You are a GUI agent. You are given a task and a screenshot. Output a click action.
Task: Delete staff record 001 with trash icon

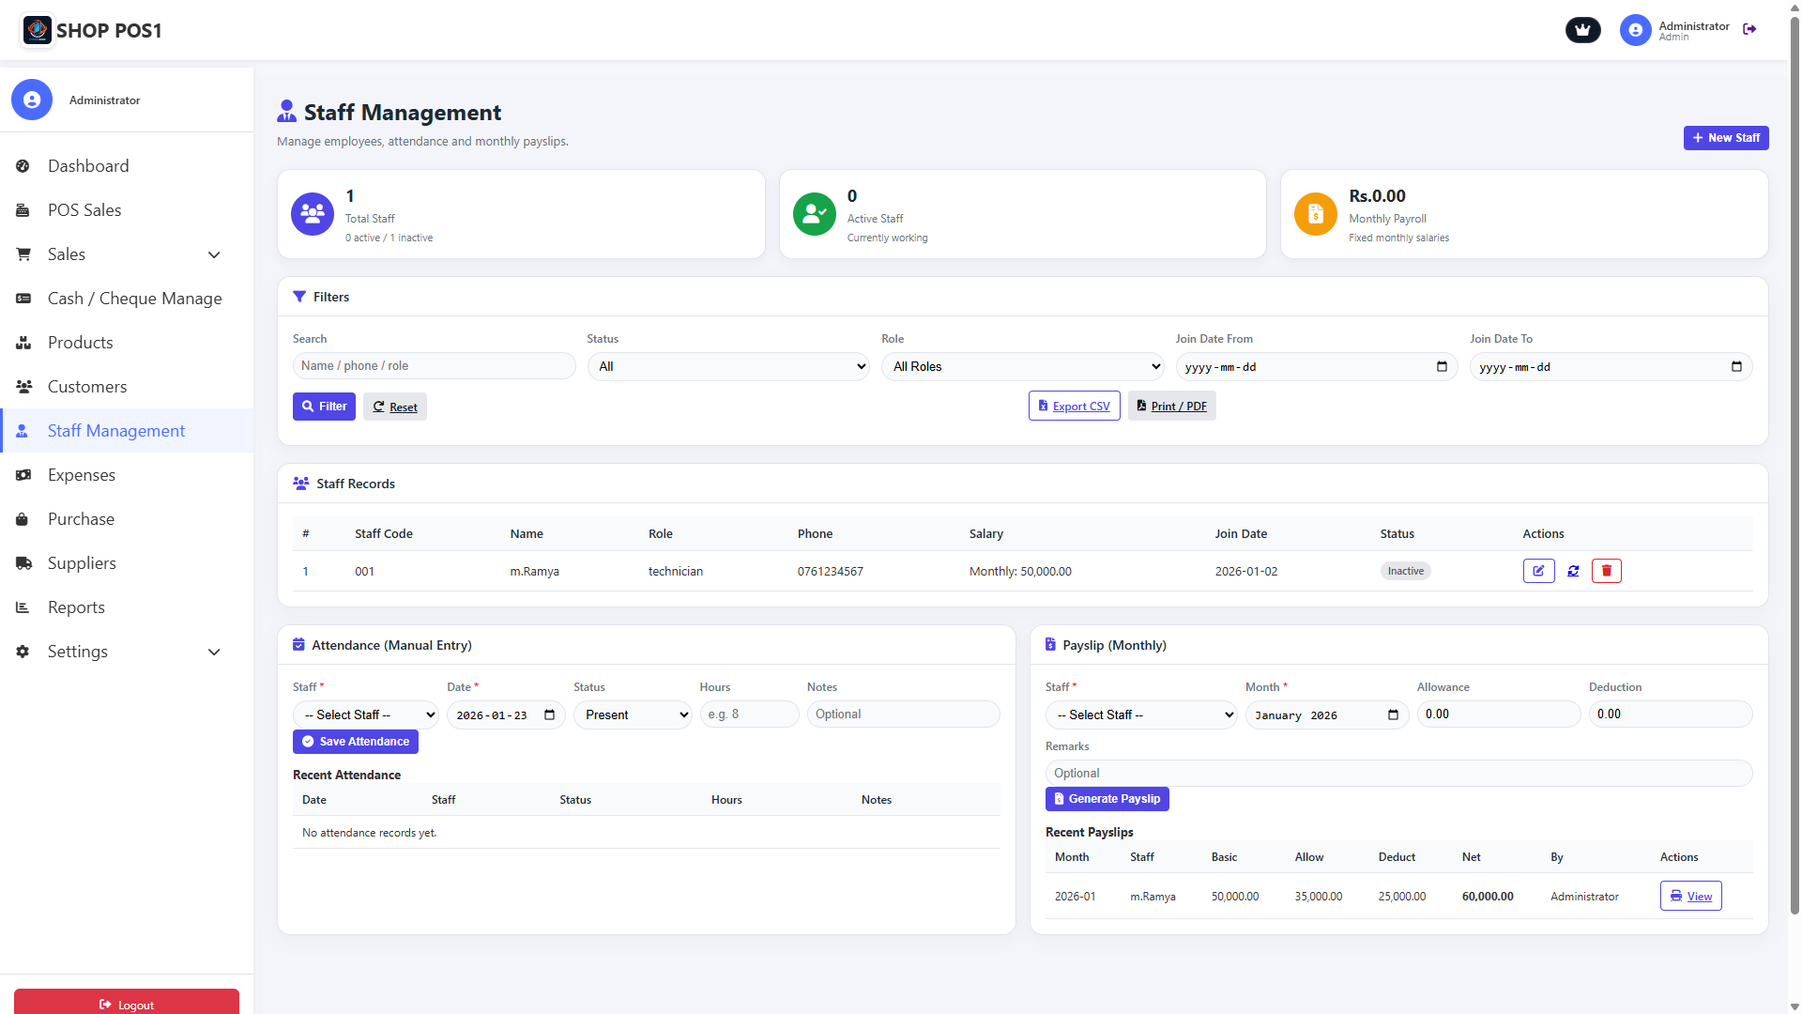tap(1606, 571)
